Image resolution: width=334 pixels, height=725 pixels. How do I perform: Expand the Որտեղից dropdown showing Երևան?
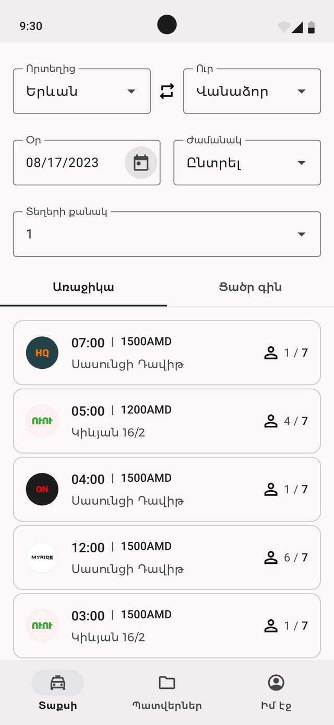(82, 91)
